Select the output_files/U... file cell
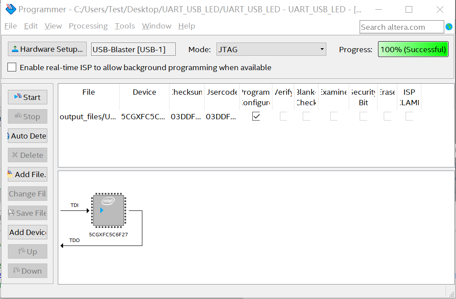456x299 pixels. coord(88,117)
